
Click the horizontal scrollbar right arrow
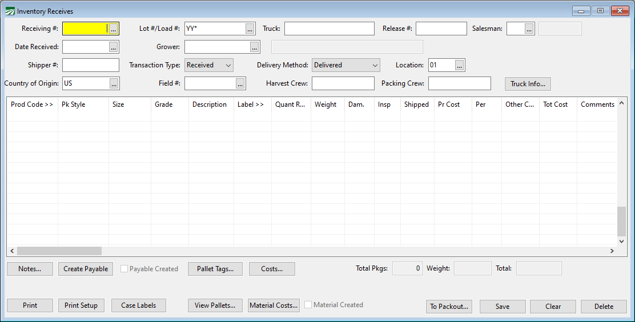612,251
